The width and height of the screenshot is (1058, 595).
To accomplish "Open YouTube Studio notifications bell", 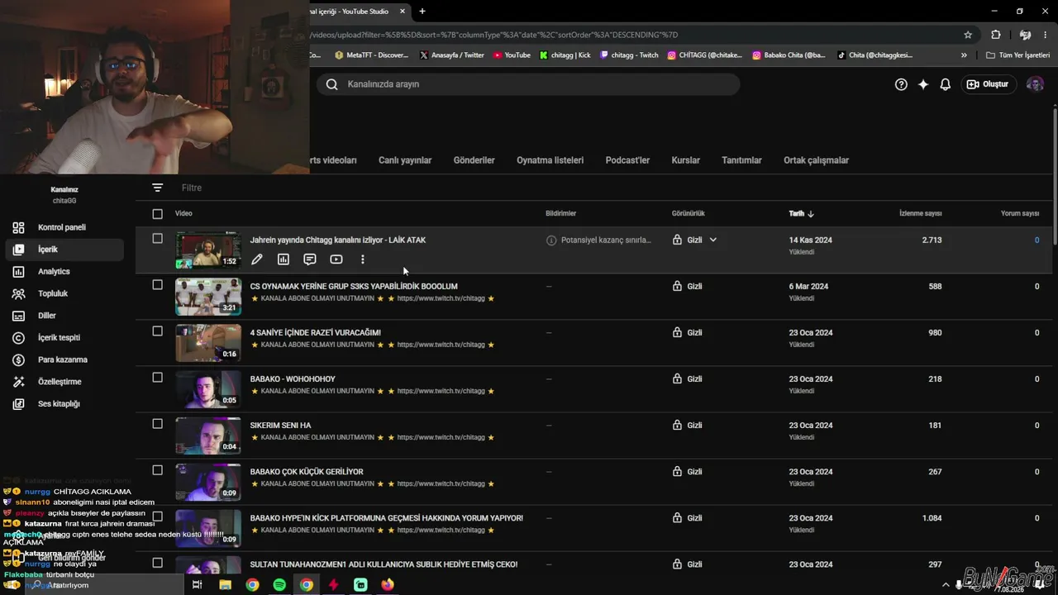I will [x=946, y=84].
